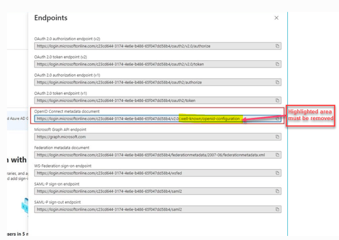
Task: Click the OAuth 2.0 token endpoint (v1) URL field
Action: point(152,100)
